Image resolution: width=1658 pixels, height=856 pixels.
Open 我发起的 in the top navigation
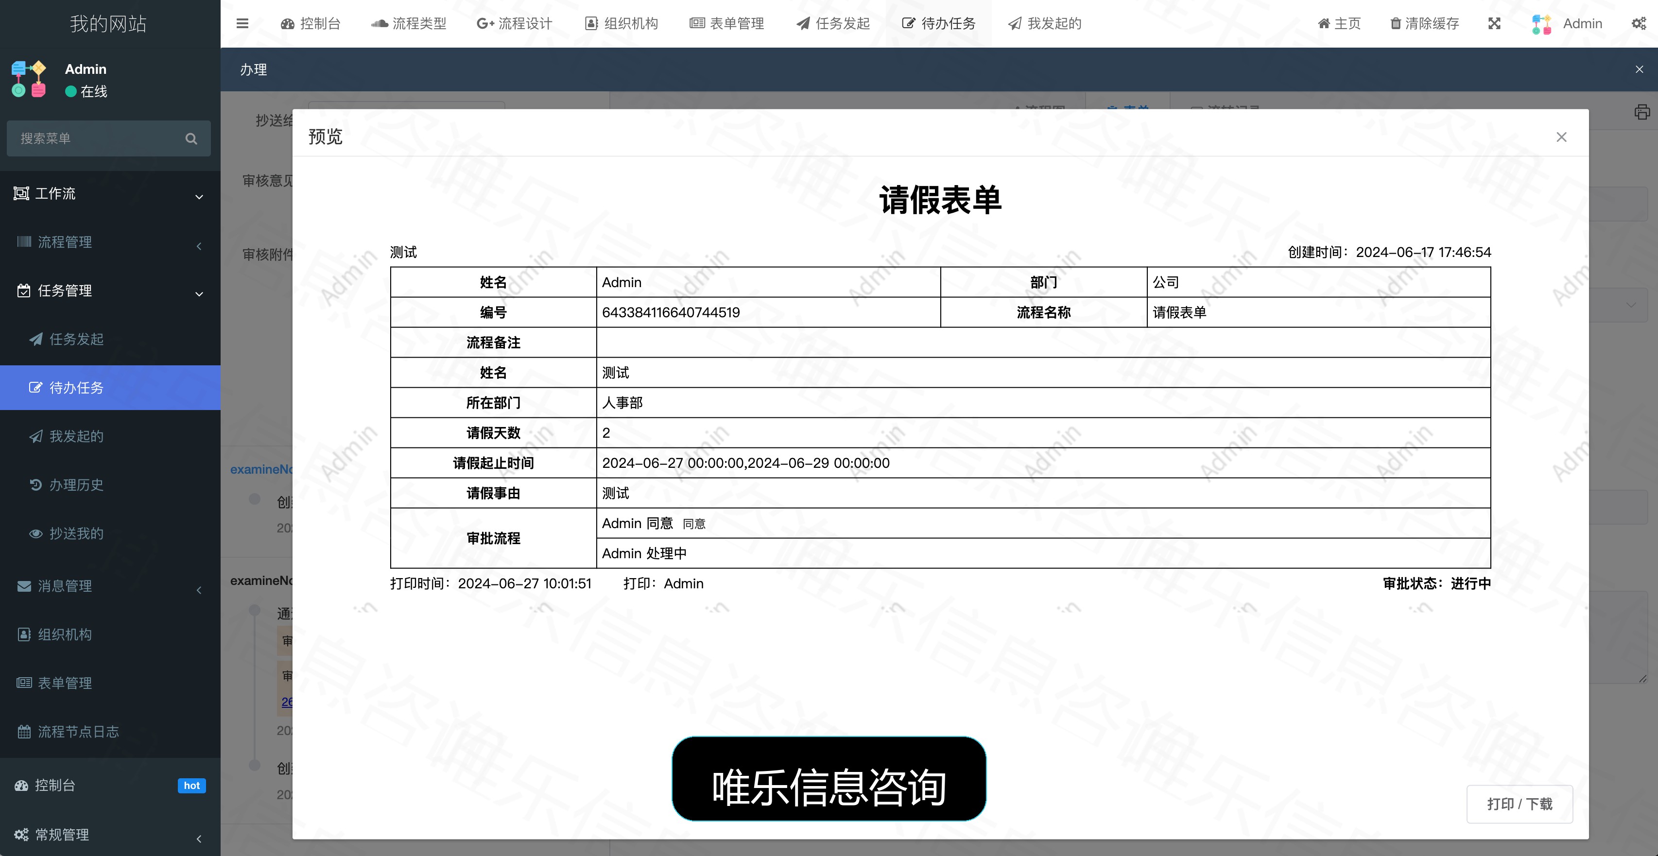(x=1045, y=24)
